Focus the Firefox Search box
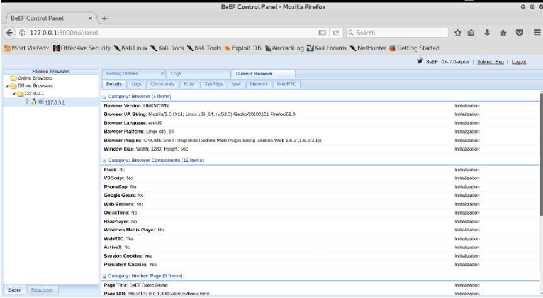 (397, 33)
